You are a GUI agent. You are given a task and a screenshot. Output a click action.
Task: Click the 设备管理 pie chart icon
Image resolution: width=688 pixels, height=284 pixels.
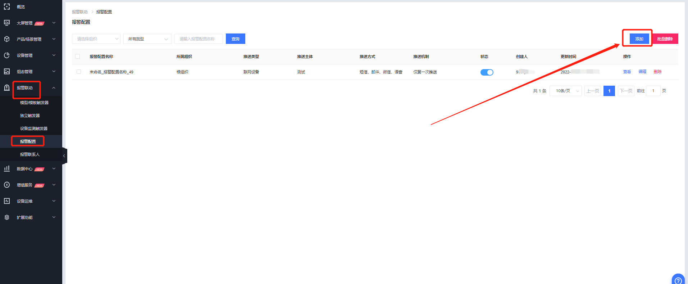pyautogui.click(x=7, y=55)
